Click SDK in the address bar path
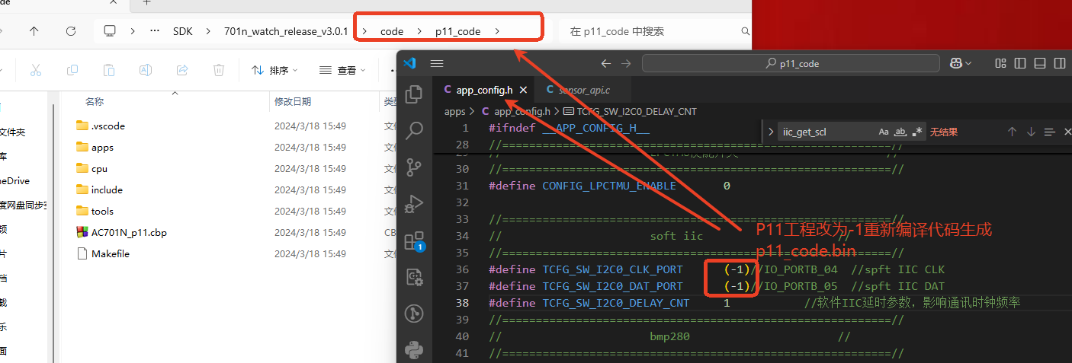1072x363 pixels. [183, 31]
